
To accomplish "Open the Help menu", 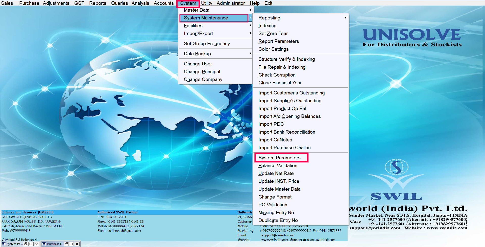I will click(x=255, y=3).
